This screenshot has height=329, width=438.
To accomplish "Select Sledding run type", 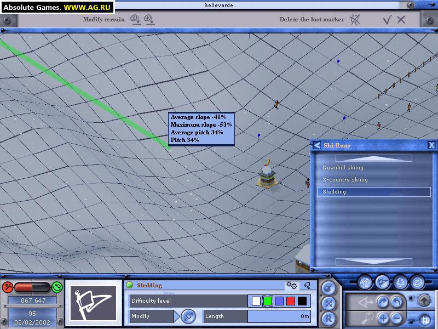I will pos(374,192).
